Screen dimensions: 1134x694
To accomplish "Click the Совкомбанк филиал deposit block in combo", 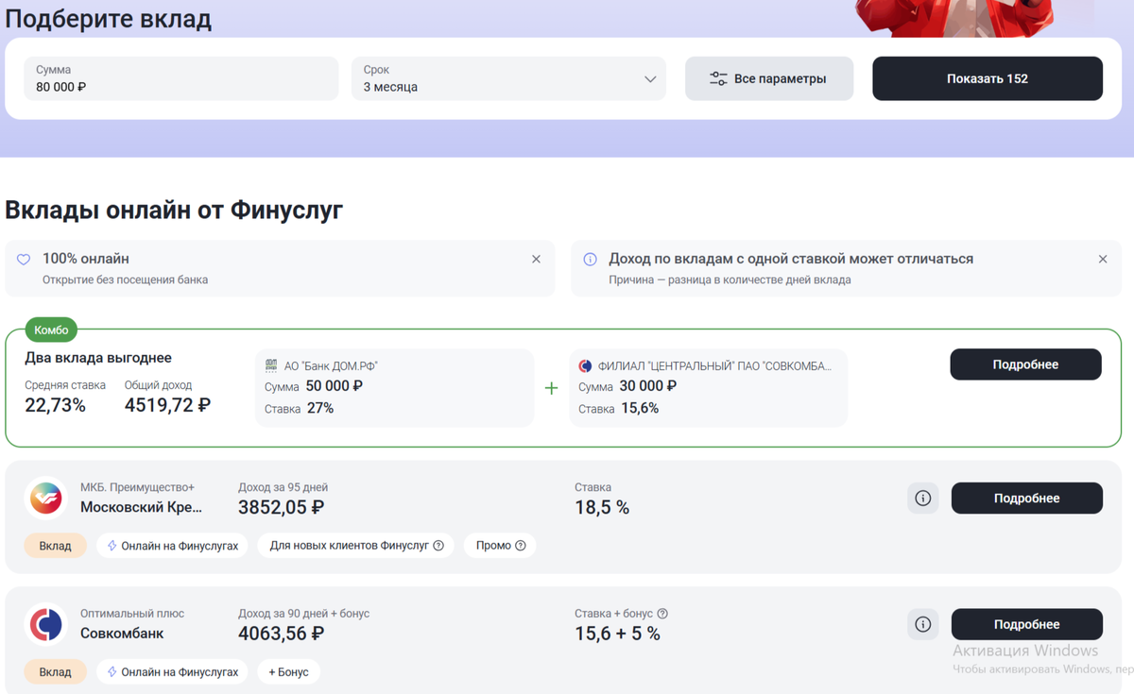I will (709, 388).
